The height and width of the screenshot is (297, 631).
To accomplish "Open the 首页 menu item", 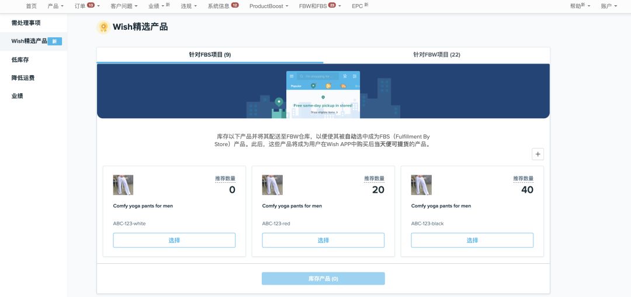I will [x=32, y=6].
